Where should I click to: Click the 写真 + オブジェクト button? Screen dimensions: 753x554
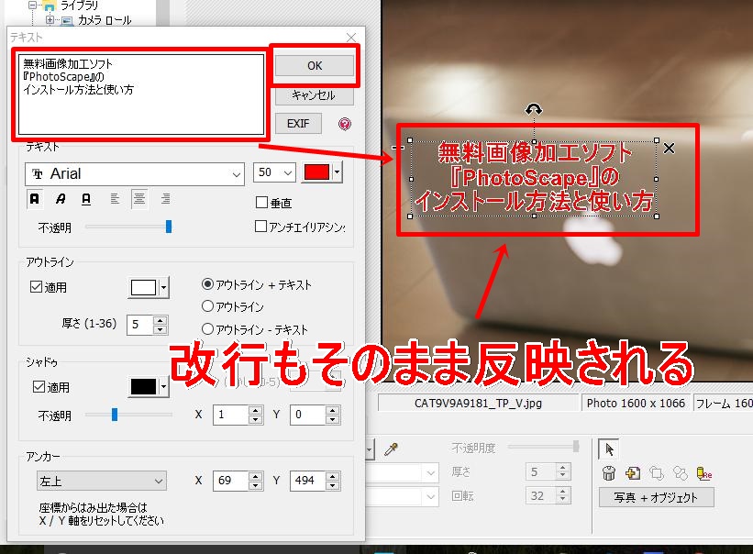pos(656,497)
